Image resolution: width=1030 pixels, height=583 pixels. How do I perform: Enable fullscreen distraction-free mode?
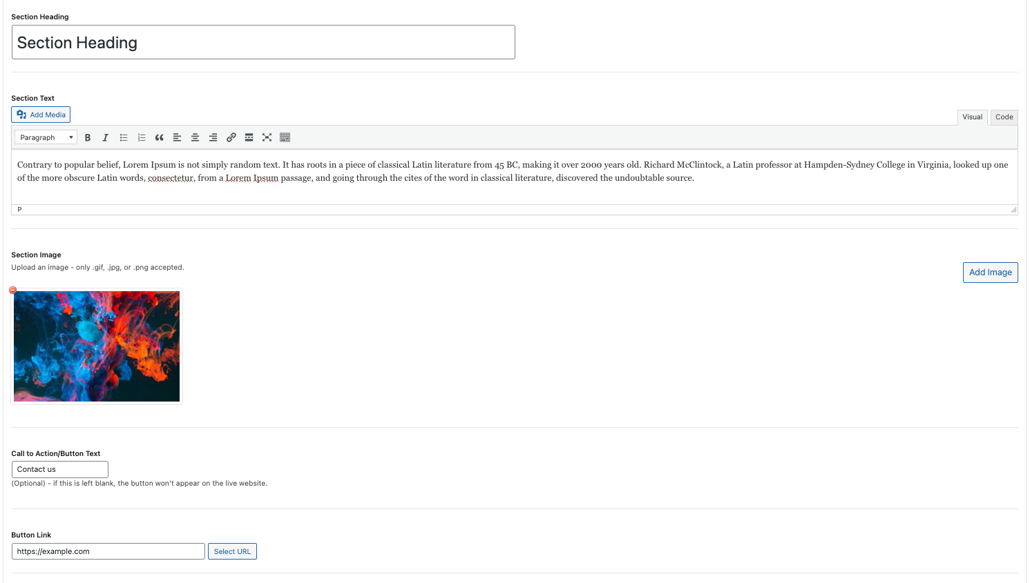tap(267, 137)
